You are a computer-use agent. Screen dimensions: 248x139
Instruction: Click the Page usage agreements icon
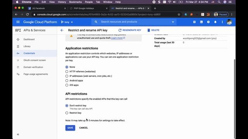[18, 74]
